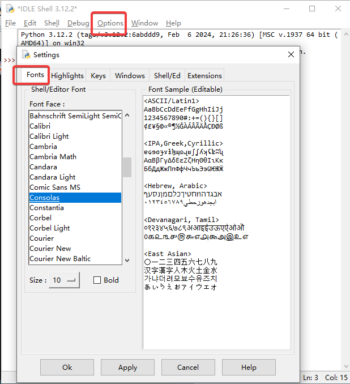Switch to the Keys tab
The image size is (350, 384).
click(x=98, y=76)
